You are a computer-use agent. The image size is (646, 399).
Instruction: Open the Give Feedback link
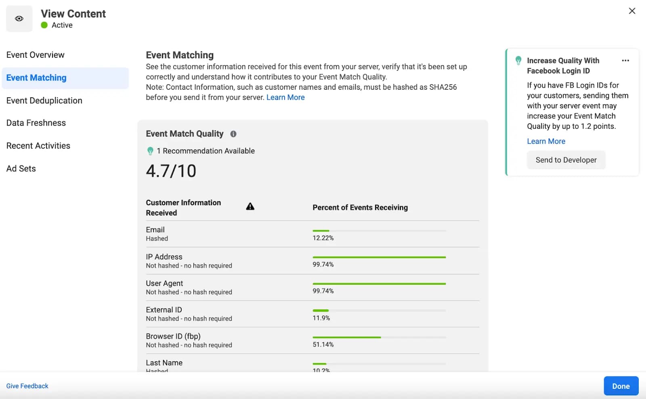[x=27, y=386]
